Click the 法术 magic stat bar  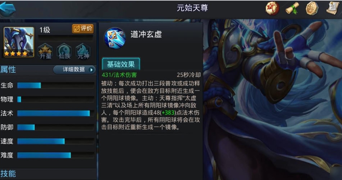coord(56,113)
